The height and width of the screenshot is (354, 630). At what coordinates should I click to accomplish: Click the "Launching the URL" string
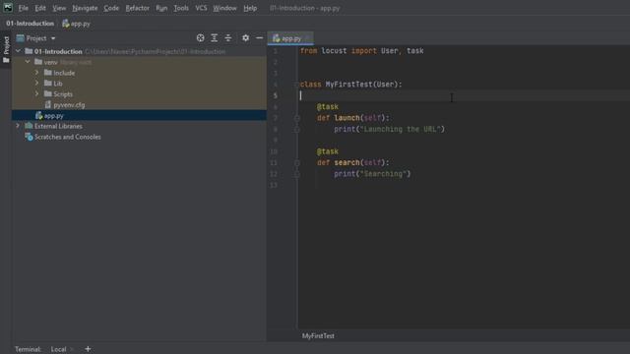pos(401,129)
